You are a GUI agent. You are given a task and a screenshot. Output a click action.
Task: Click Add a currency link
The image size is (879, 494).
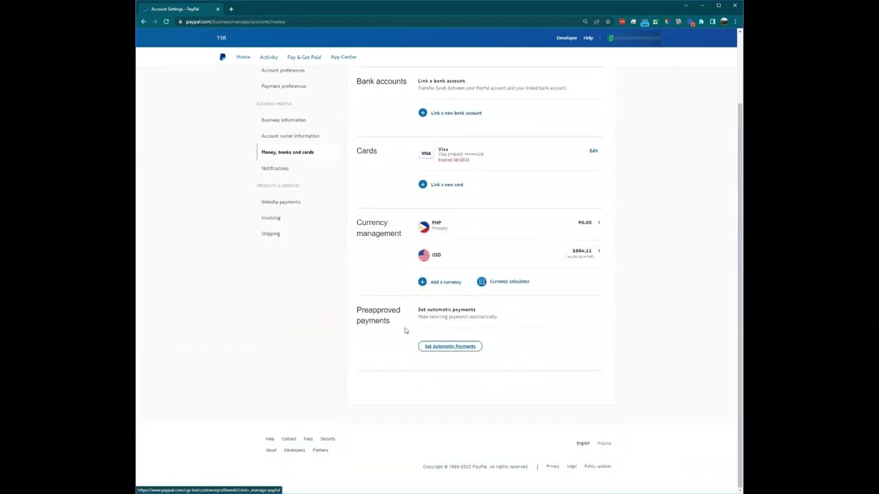point(446,282)
